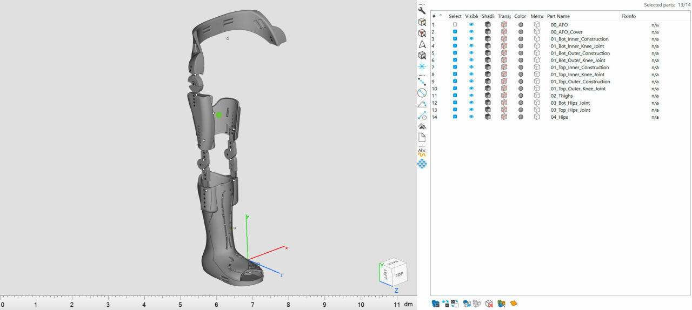
Task: Hide 01_Bot_Outer_Knee_Joint via eye icon
Action: click(471, 60)
